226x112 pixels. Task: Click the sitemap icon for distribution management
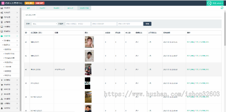click(2, 99)
